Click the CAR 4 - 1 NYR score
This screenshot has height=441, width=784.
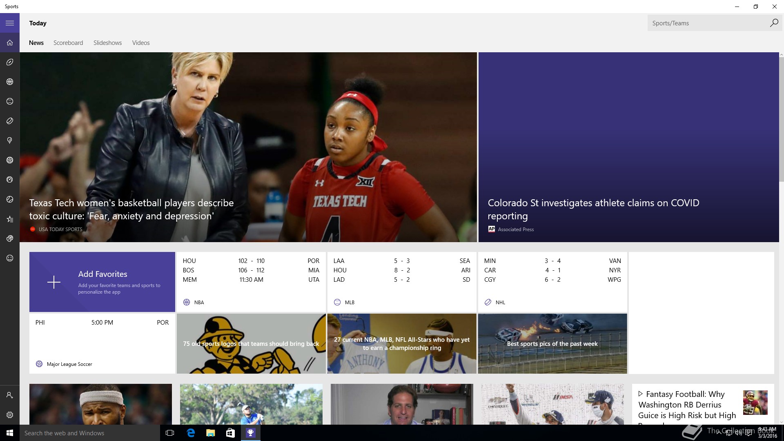tap(552, 270)
